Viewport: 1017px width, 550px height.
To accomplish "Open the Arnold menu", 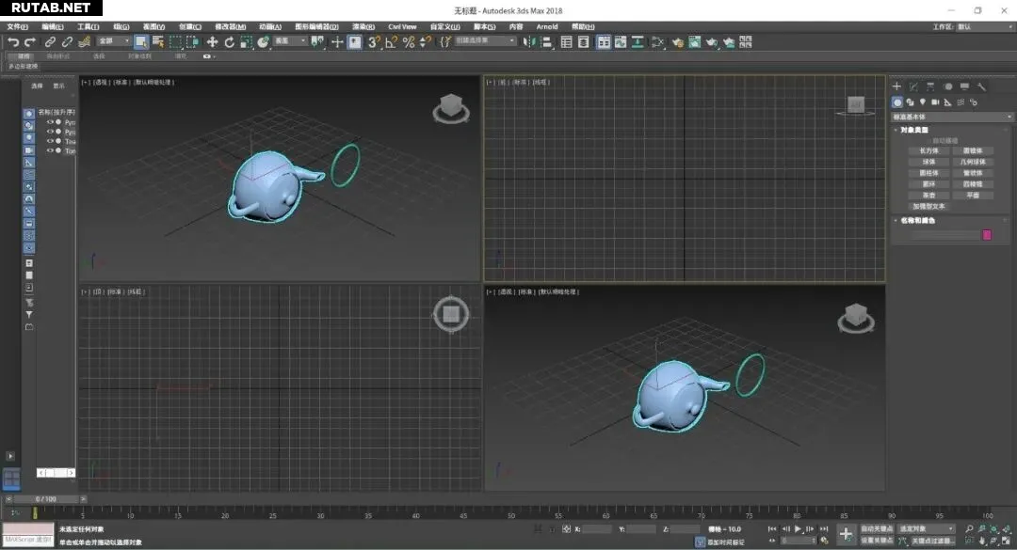I will click(x=546, y=26).
